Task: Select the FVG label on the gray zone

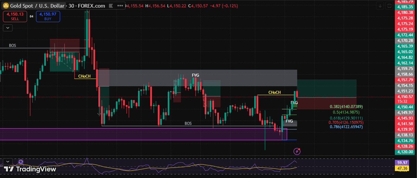Action: 196,75
